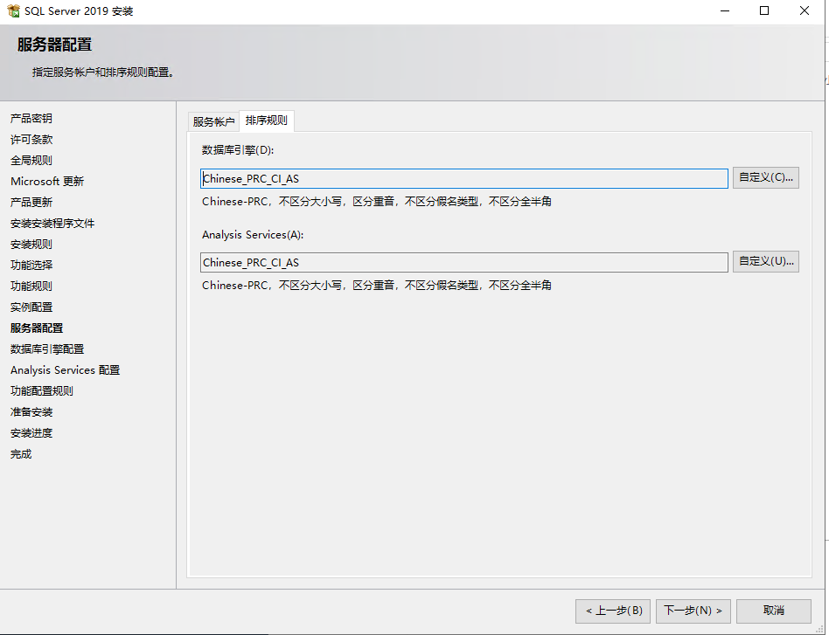The height and width of the screenshot is (635, 829).
Task: Close the SQL Server 2019 setup window
Action: (805, 10)
